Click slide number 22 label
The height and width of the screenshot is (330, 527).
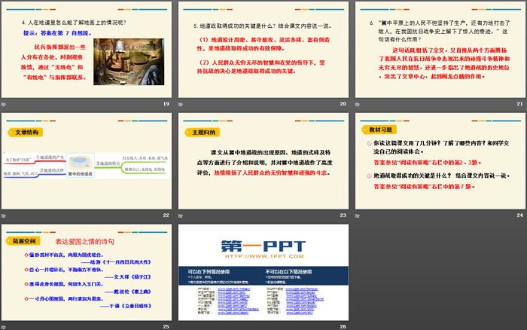click(166, 215)
